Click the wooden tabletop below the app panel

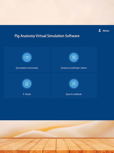coord(57,145)
